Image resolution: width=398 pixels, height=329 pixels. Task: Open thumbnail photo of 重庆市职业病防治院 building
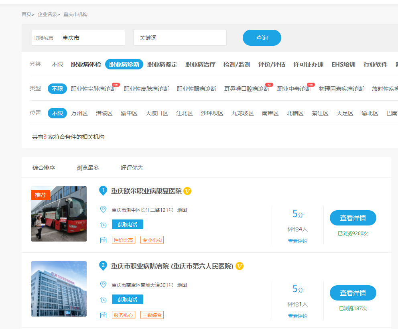tap(59, 289)
